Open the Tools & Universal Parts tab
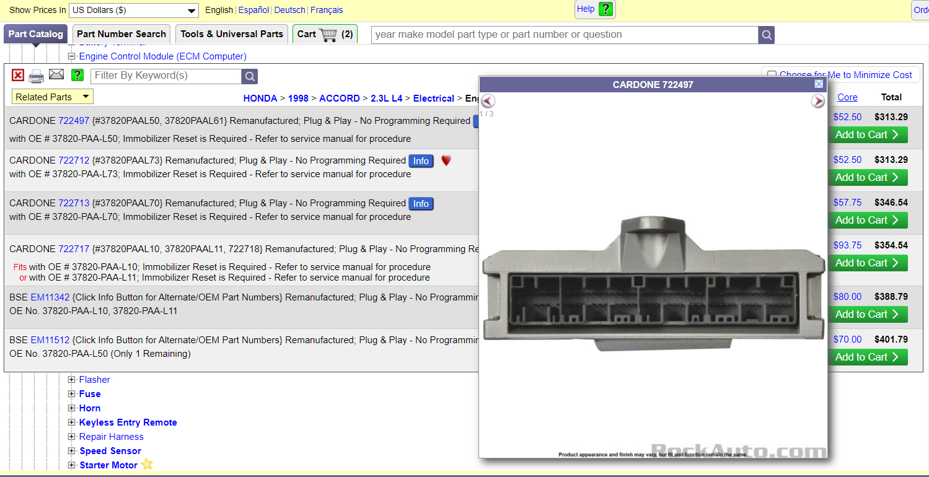The height and width of the screenshot is (477, 929). pyautogui.click(x=232, y=34)
